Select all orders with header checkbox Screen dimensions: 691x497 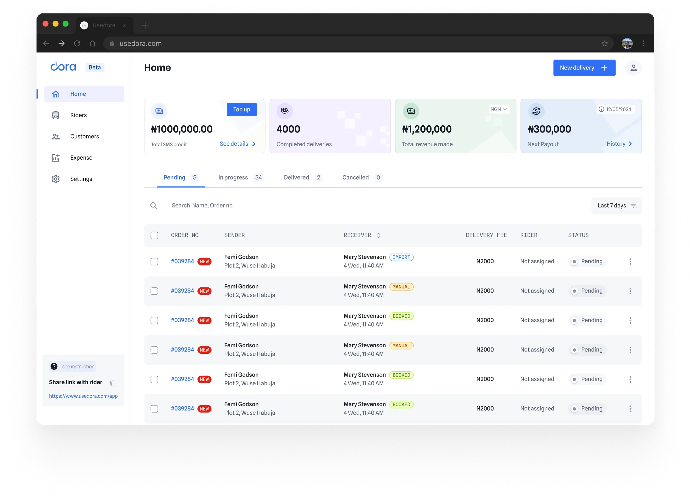154,235
